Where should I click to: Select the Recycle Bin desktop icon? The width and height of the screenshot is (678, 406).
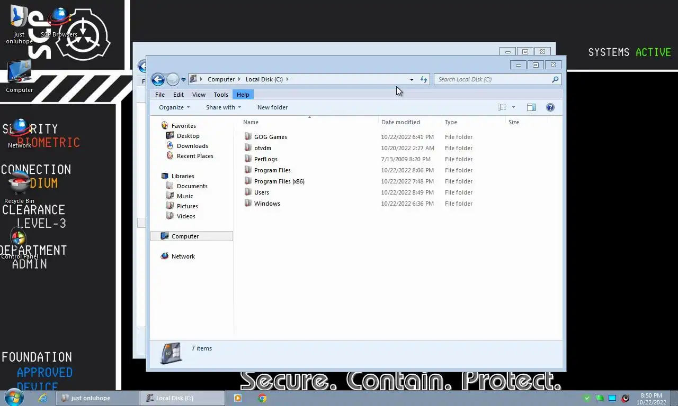19,188
